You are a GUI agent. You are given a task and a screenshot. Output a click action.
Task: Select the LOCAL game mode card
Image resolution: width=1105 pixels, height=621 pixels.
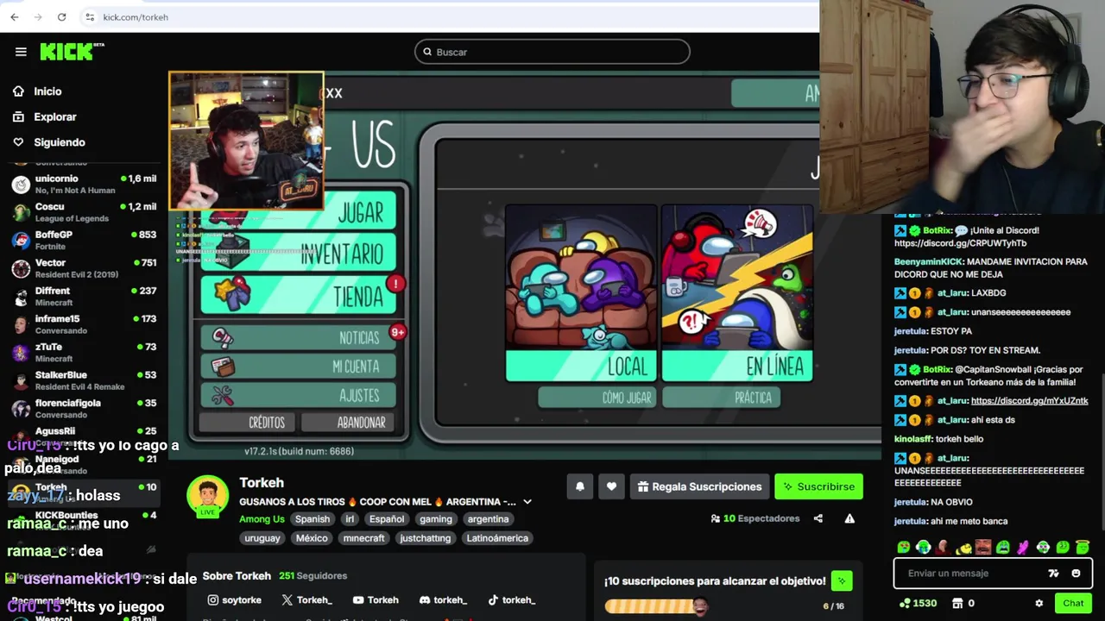[x=581, y=293]
